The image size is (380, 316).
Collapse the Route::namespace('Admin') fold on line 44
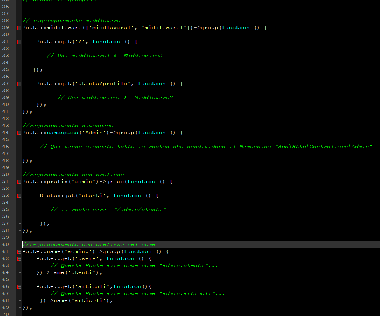point(19,133)
